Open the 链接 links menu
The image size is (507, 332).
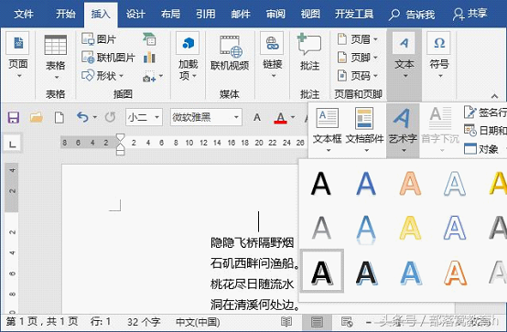(272, 55)
